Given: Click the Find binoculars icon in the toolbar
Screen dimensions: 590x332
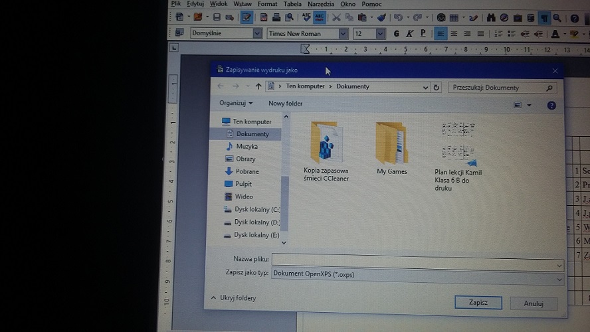Looking at the screenshot, I should tap(491, 17).
